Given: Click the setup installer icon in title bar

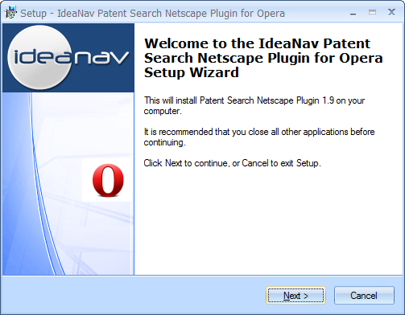Looking at the screenshot, I should [x=10, y=13].
